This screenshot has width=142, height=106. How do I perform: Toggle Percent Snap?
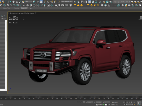tap(52, 2)
